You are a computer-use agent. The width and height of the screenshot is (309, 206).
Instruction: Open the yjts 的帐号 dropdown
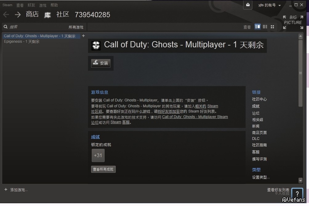click(269, 5)
